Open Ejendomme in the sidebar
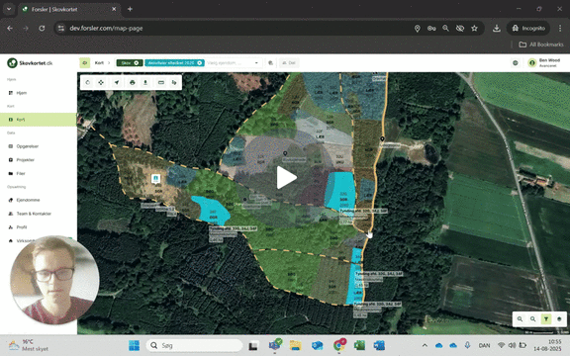The height and width of the screenshot is (356, 570). (x=28, y=200)
